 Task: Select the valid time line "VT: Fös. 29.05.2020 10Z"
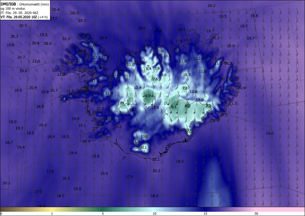click(x=19, y=17)
